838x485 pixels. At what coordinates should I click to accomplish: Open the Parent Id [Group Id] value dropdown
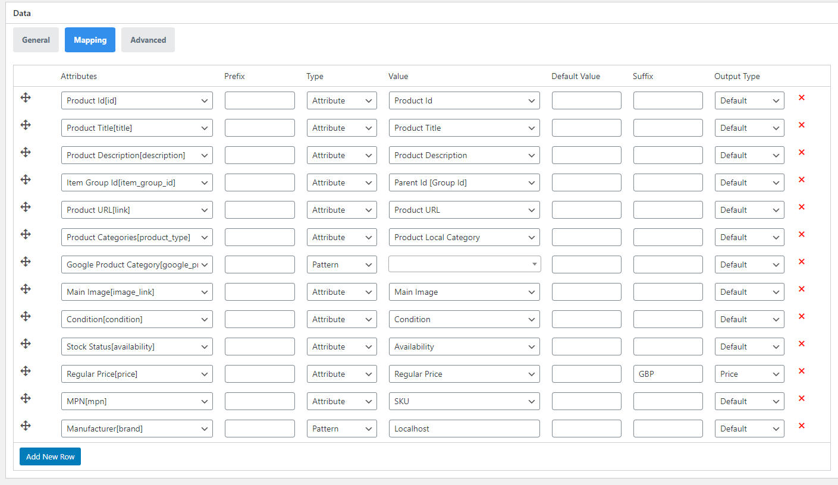(464, 182)
